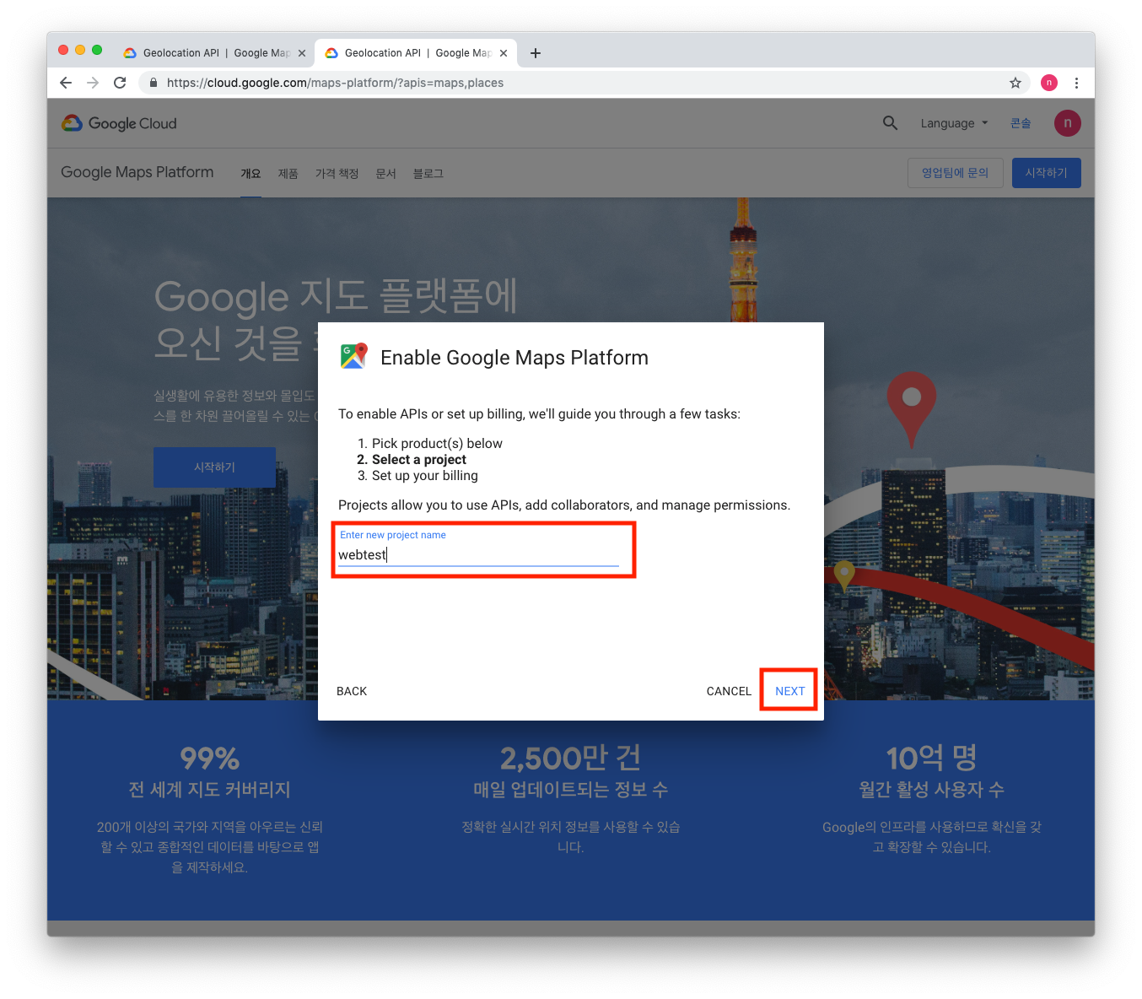
Task: Click the 'Select a project' step text
Action: tap(419, 460)
